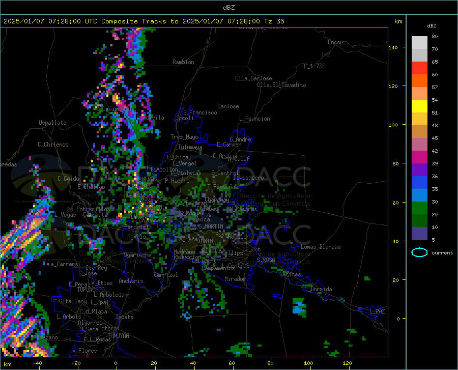Click the Anchoris map label
The height and width of the screenshot is (370, 458).
coord(131,281)
